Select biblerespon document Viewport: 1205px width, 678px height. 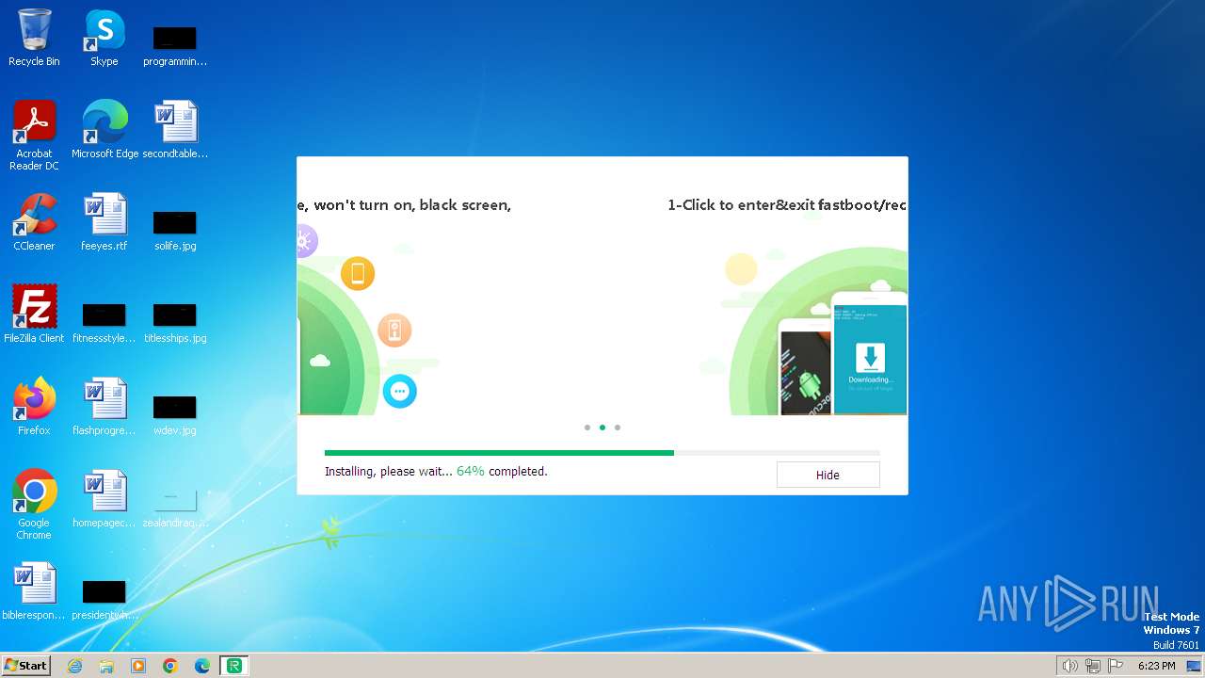click(x=34, y=591)
